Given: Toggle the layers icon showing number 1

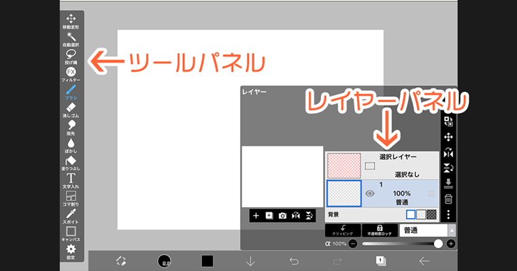Looking at the screenshot, I should coord(381,261).
